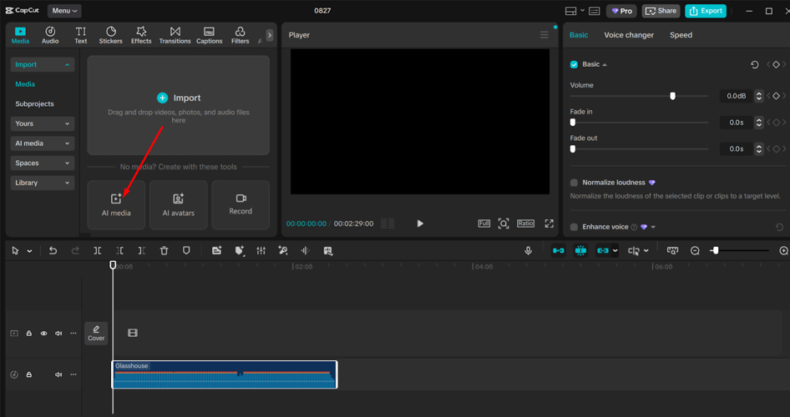
Task: Select Subprojects in the sidebar
Action: coord(34,103)
